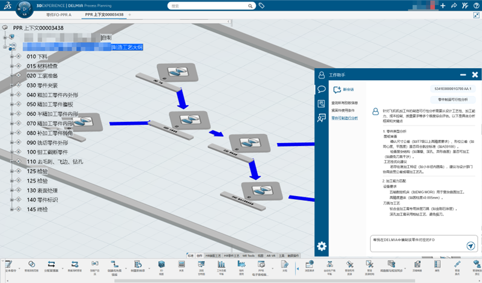This screenshot has height=283, width=482.
Task: Click the search magnifier icon
Action: tap(250, 6)
